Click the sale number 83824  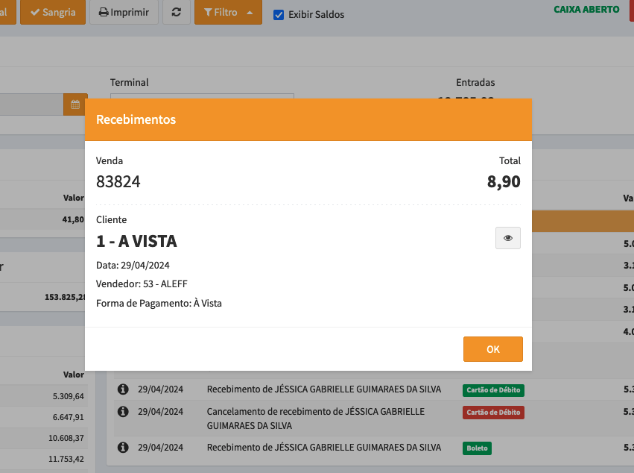coord(118,181)
